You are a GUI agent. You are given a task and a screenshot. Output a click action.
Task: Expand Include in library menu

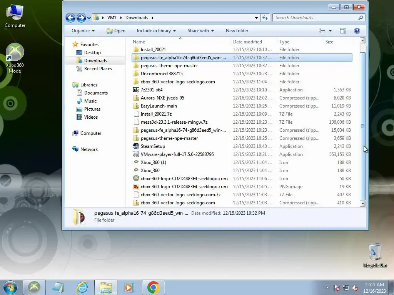(x=156, y=31)
